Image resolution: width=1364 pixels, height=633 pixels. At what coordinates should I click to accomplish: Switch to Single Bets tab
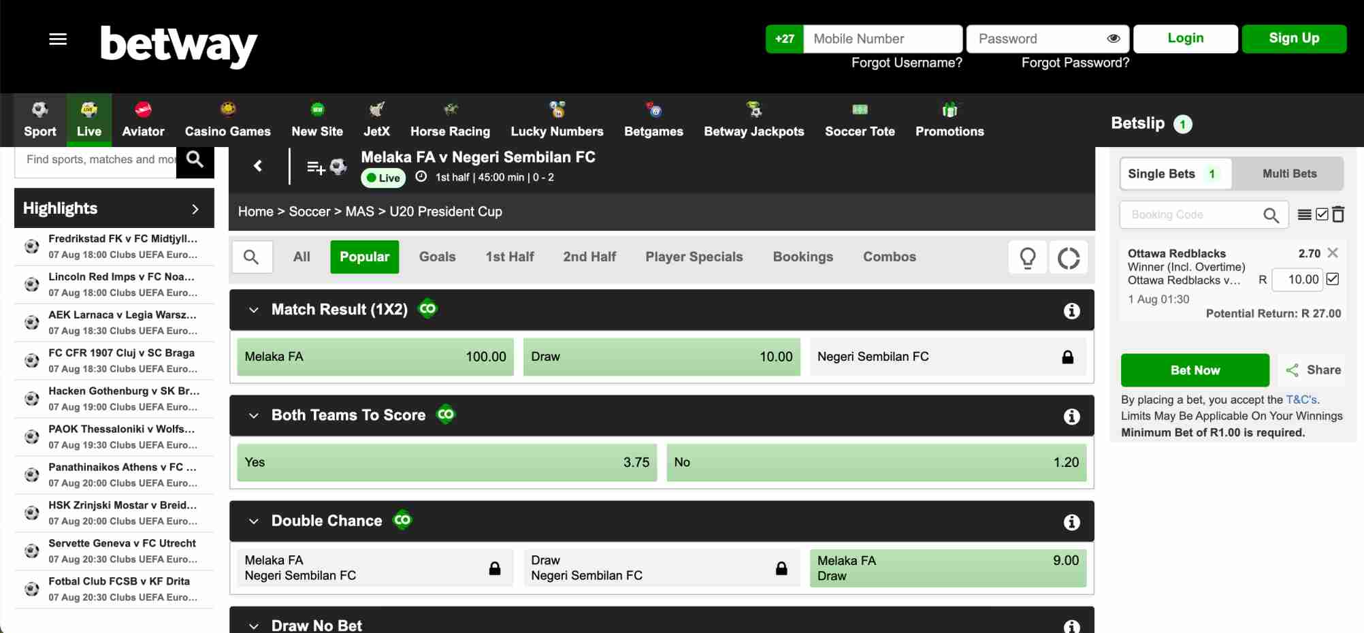[x=1175, y=174]
